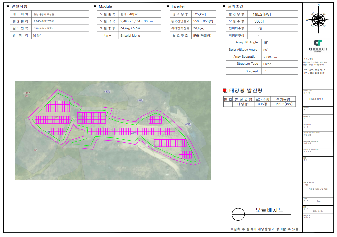337x237 pixels.
Task: Click the black square bullet before Module
Action: coord(95,6)
